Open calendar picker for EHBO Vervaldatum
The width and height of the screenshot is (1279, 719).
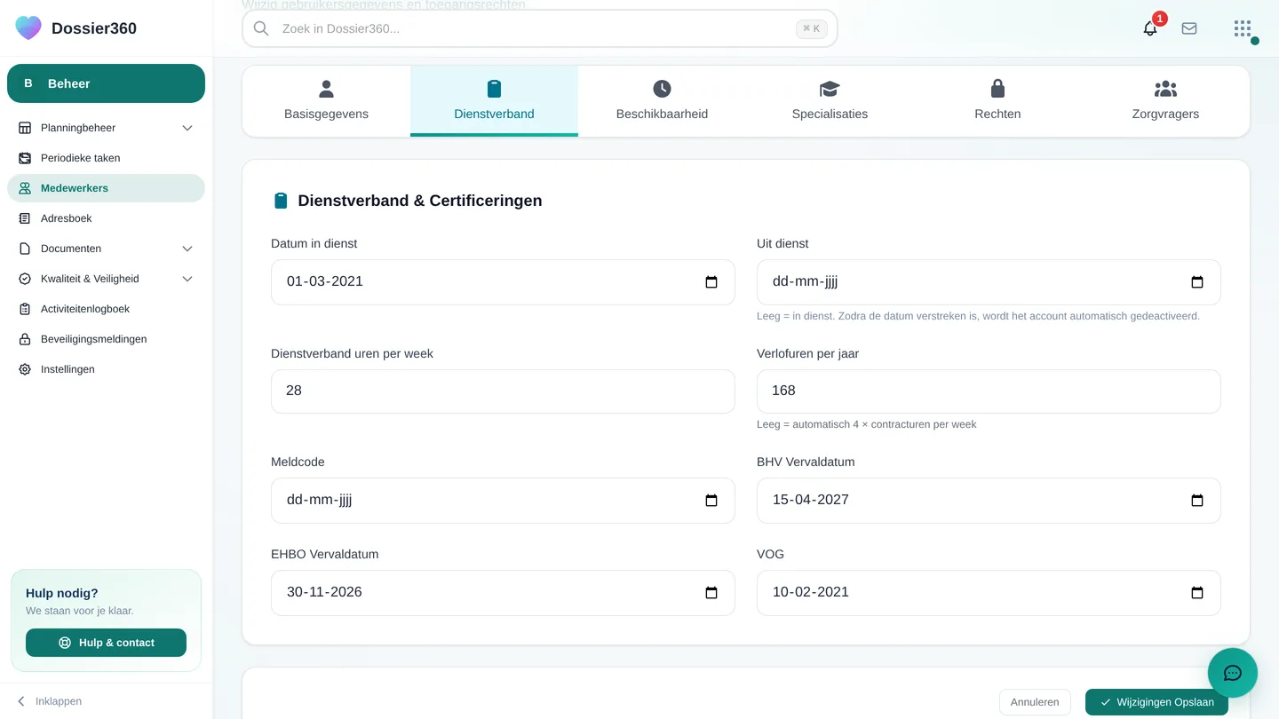click(x=711, y=593)
